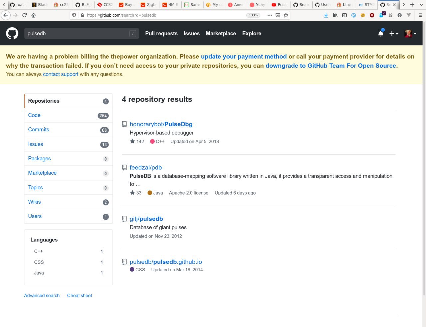Open the gitj/pulsedb repository
This screenshot has width=426, height=327.
click(x=146, y=219)
